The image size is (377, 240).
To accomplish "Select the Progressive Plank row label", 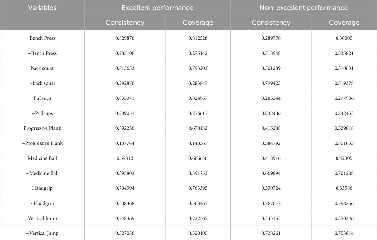I will point(42,128).
